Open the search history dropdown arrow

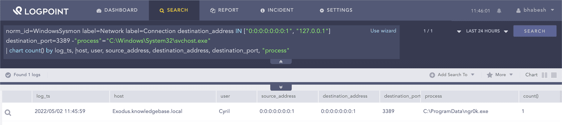tap(459, 31)
